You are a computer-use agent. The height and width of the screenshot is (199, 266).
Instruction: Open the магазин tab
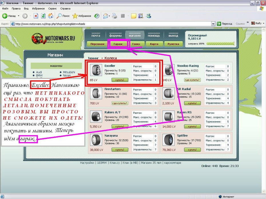[135, 35]
